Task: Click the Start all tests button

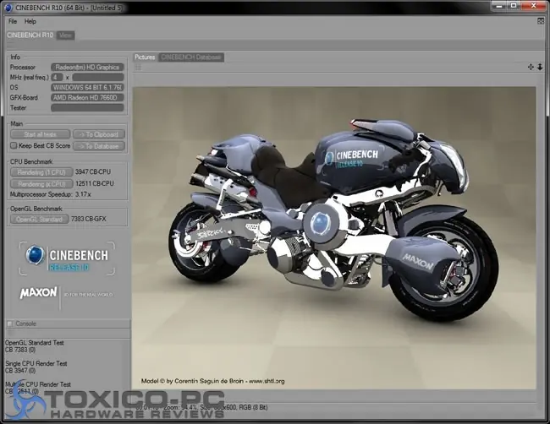Action: click(41, 134)
